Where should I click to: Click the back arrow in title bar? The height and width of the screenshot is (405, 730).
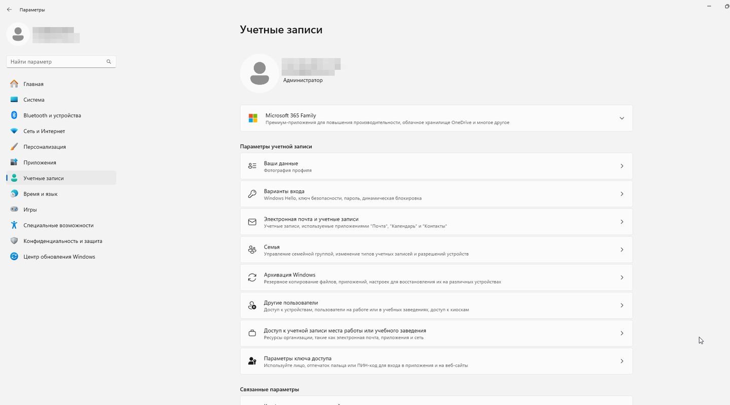click(x=9, y=10)
